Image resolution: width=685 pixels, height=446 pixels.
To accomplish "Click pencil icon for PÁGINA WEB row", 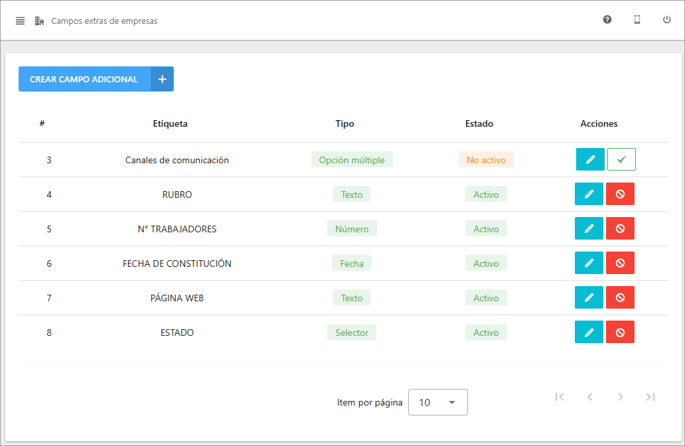I will 589,297.
